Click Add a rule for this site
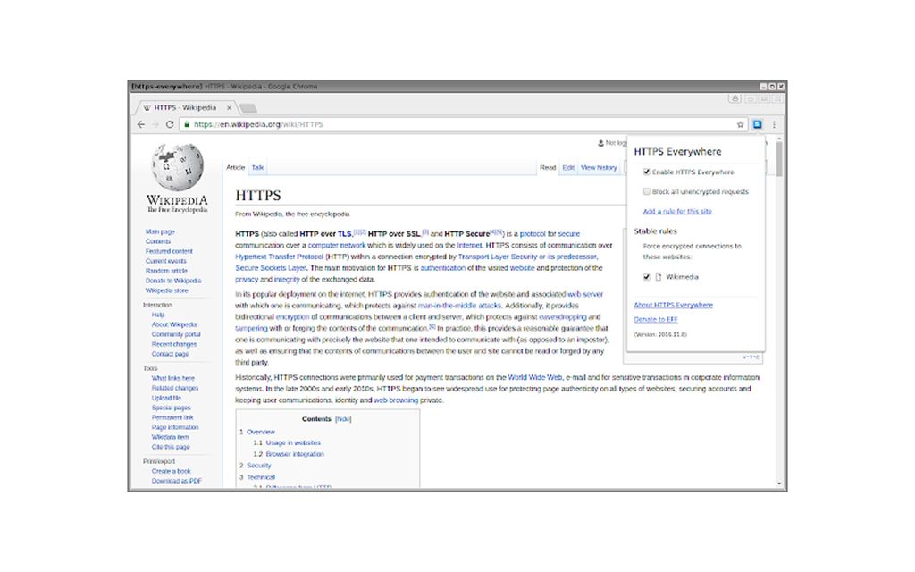Viewport: 915px width, 572px height. [x=676, y=211]
